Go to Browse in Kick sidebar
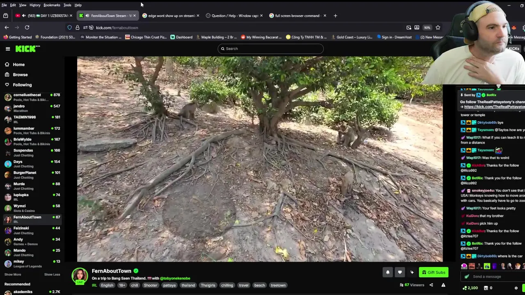The image size is (525, 295). pyautogui.click(x=20, y=75)
